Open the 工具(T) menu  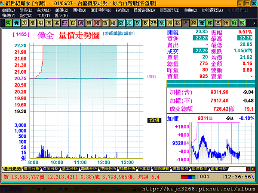[x=43, y=15]
